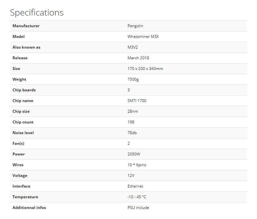Select the PSU include text
The width and height of the screenshot is (257, 219).
click(138, 208)
